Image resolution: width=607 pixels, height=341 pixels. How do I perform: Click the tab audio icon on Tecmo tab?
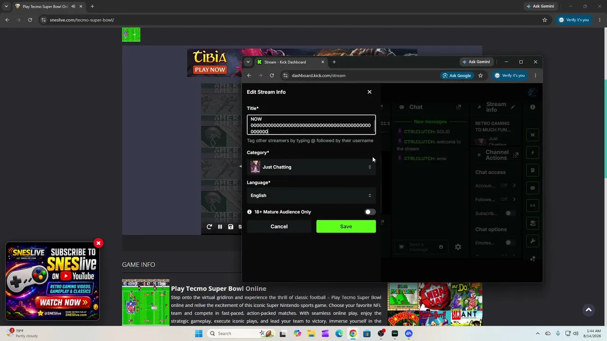[x=73, y=7]
